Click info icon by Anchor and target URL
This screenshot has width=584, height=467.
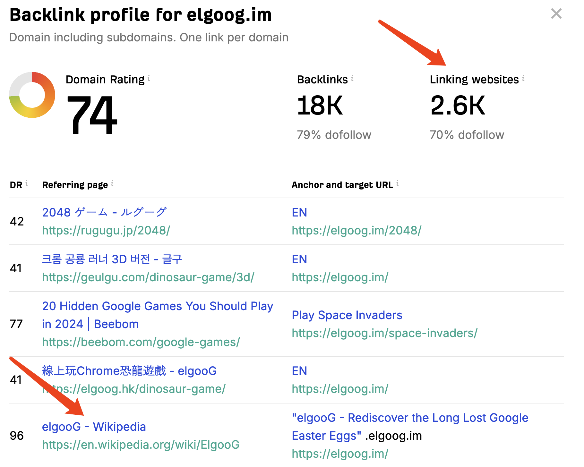(397, 183)
